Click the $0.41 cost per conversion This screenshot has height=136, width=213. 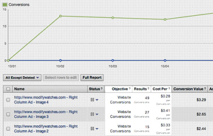click(x=165, y=111)
